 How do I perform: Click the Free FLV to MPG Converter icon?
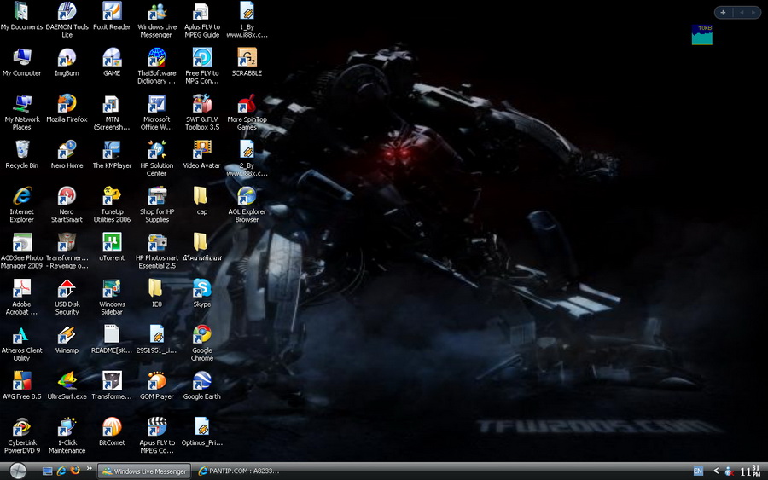201,57
